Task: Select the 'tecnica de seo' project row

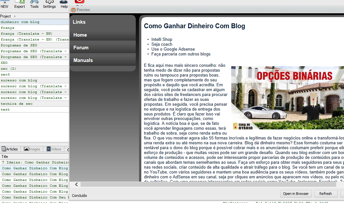Action: (x=34, y=103)
